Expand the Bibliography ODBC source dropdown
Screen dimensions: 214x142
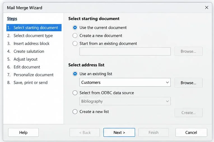coord(125,101)
